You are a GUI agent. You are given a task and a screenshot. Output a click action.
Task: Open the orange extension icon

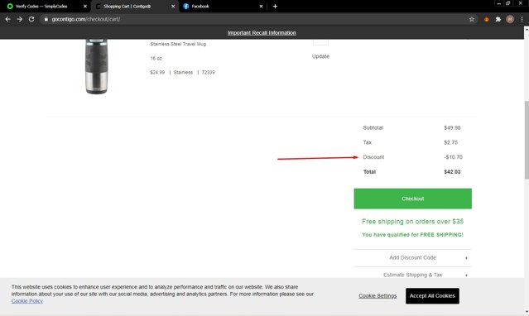tap(486, 19)
